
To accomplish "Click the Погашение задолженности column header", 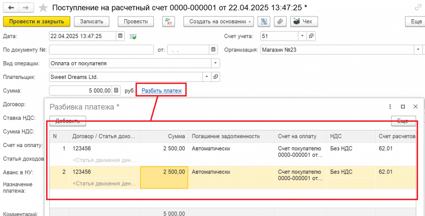I will (231, 136).
